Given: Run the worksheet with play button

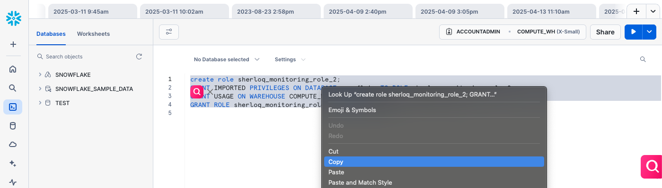Looking at the screenshot, I should tap(633, 32).
